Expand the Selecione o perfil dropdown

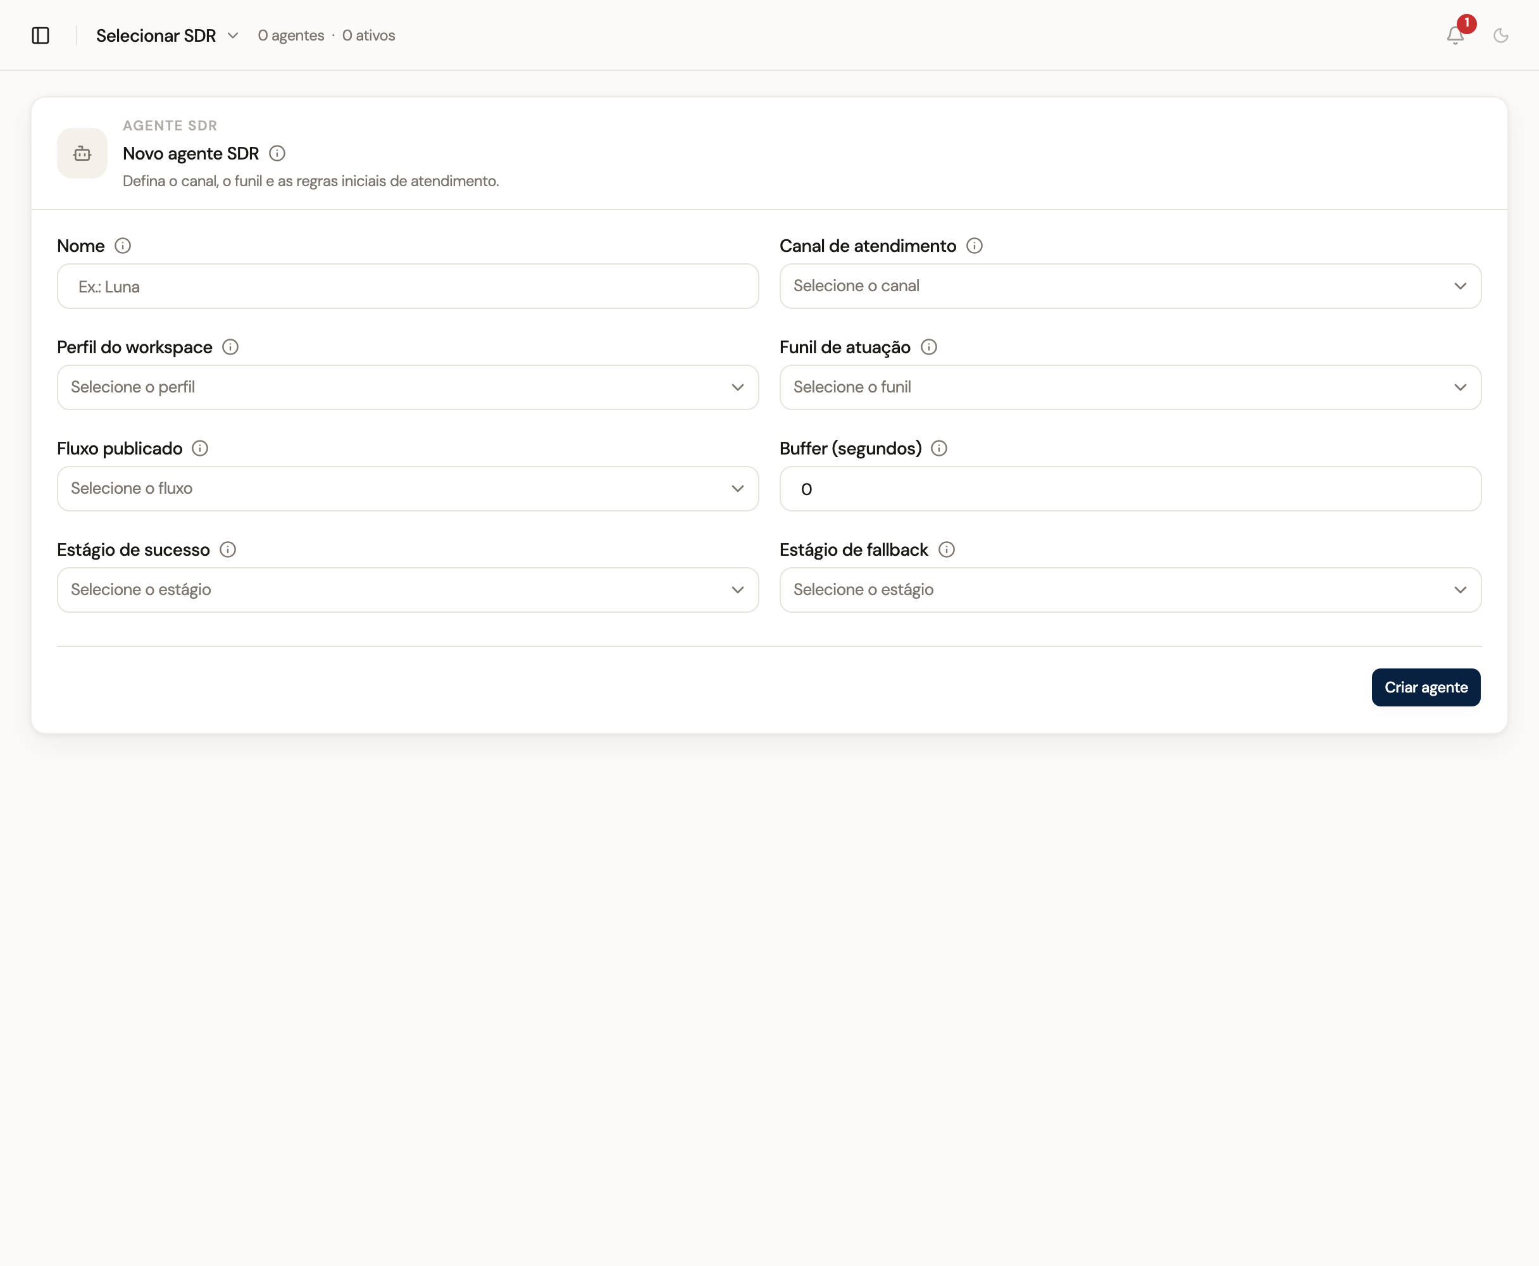(408, 387)
